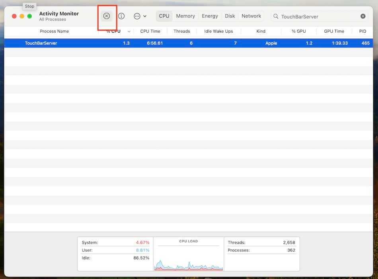The image size is (378, 279).
Task: Minimize the window with the yellow button
Action: coord(22,16)
